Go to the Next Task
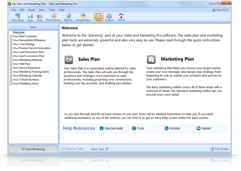 pyautogui.click(x=100, y=149)
